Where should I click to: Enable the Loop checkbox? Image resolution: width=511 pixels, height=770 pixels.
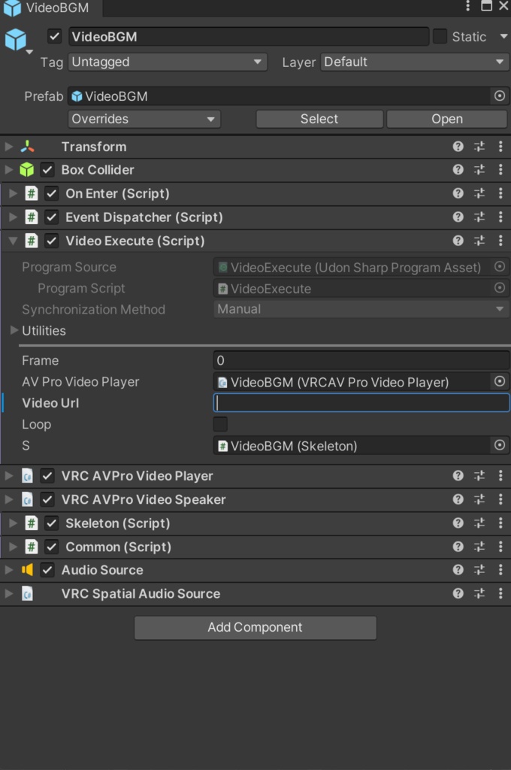point(220,424)
